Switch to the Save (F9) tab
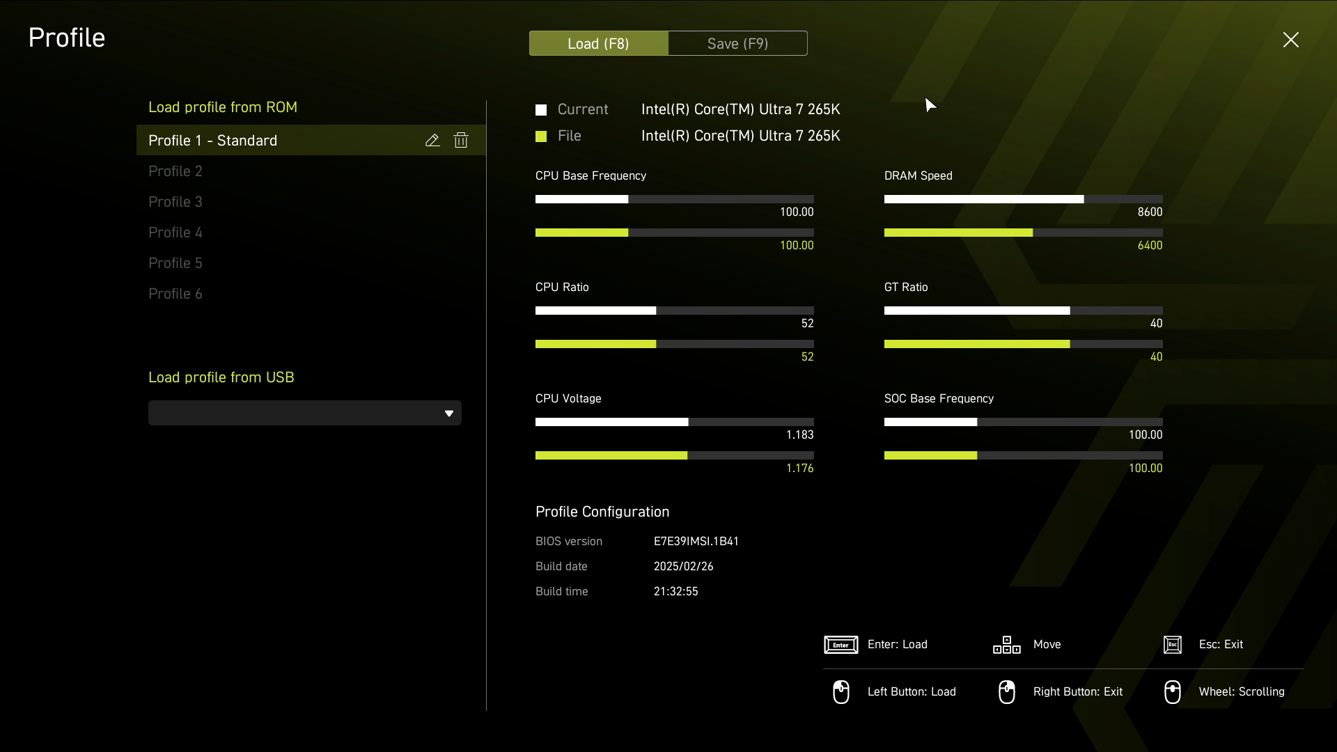 tap(737, 43)
